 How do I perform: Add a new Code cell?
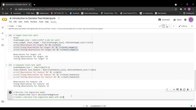pos(10,26)
